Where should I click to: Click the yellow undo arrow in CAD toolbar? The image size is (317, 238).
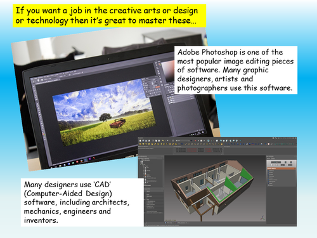163,140
